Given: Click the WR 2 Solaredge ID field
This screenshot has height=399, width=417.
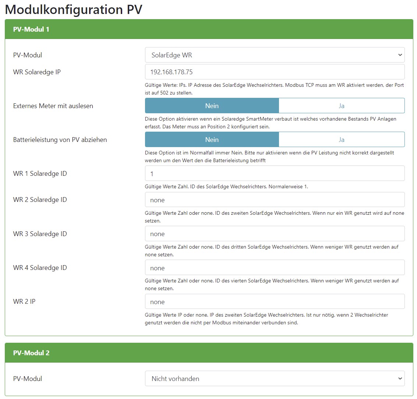Looking at the screenshot, I should [275, 200].
